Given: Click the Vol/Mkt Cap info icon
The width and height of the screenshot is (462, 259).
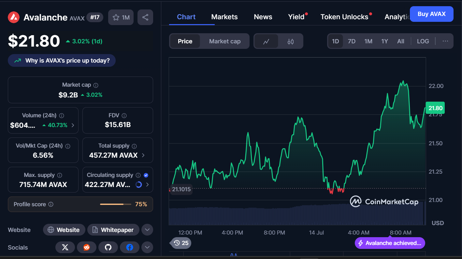Looking at the screenshot, I should pyautogui.click(x=68, y=146).
